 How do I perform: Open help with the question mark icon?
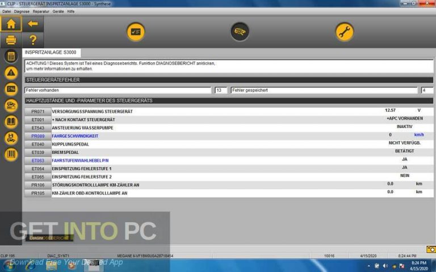[32, 40]
